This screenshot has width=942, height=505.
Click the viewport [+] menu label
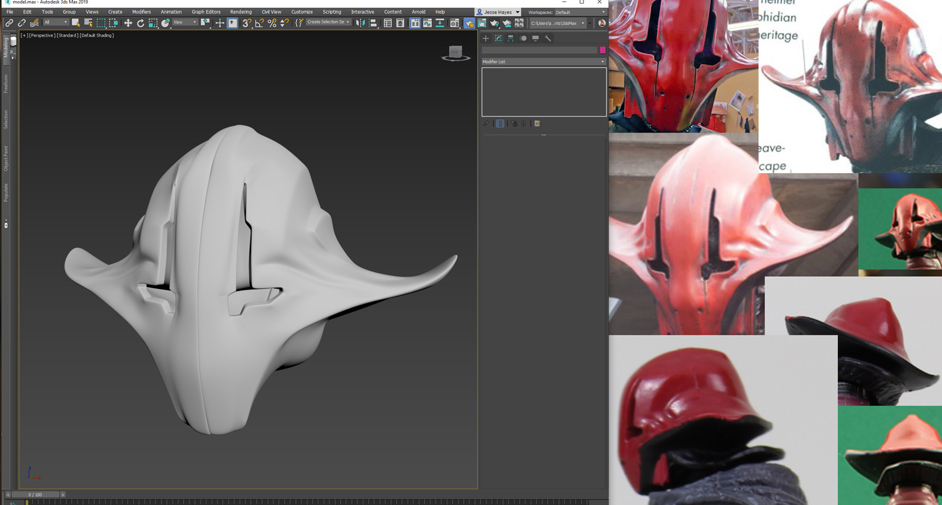(24, 35)
